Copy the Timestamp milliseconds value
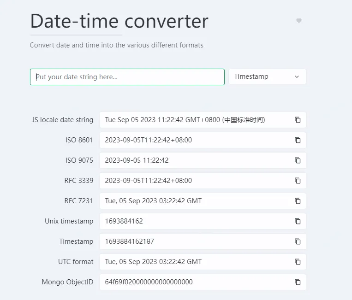The height and width of the screenshot is (300, 352). 298,241
